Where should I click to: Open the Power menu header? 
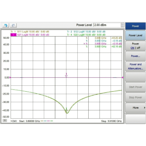point(135,26)
